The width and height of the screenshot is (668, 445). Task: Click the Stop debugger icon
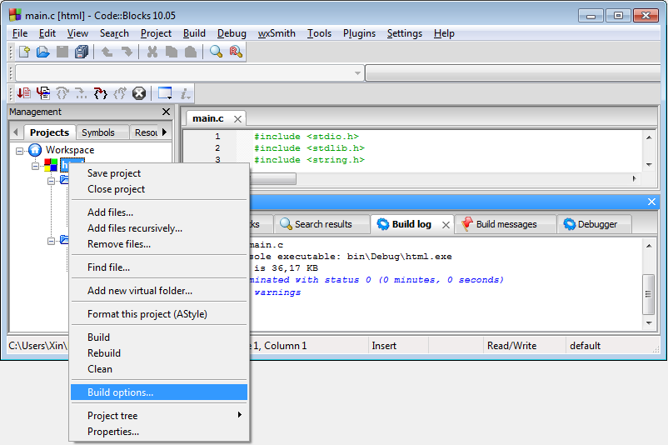(139, 93)
